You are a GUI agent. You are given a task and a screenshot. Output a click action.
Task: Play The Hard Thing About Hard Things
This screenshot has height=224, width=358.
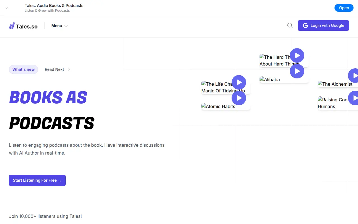(x=297, y=55)
